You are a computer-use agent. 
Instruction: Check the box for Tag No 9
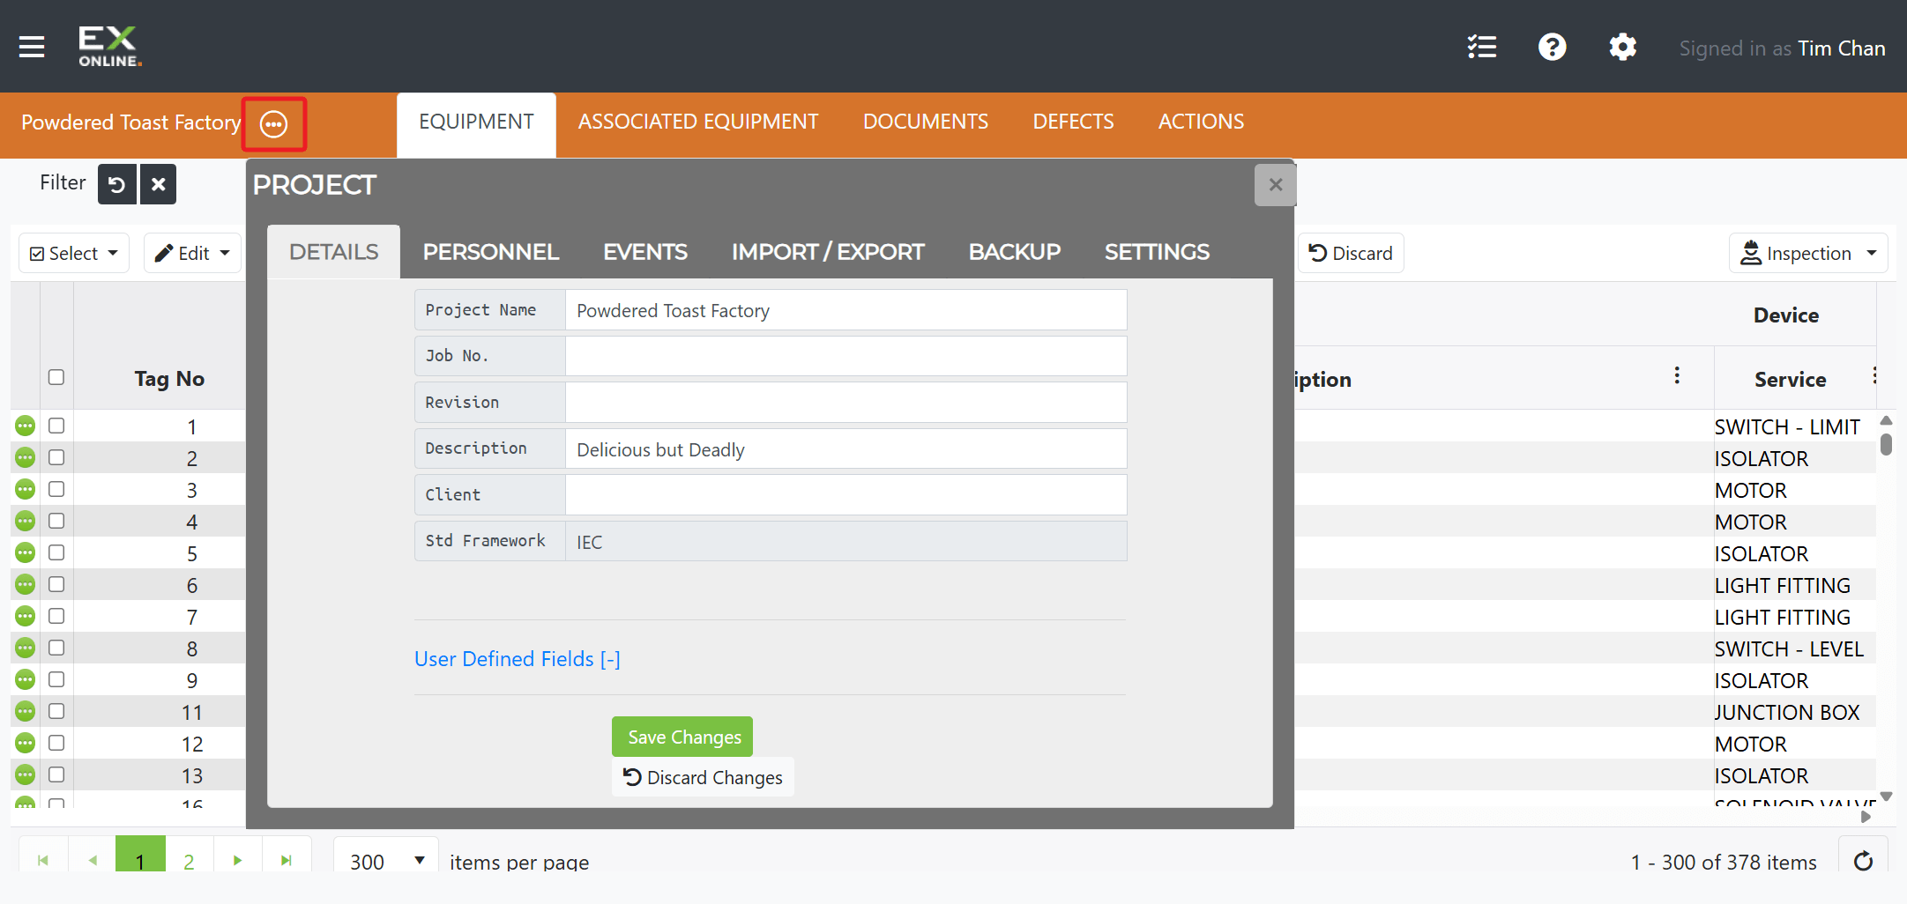pos(56,679)
